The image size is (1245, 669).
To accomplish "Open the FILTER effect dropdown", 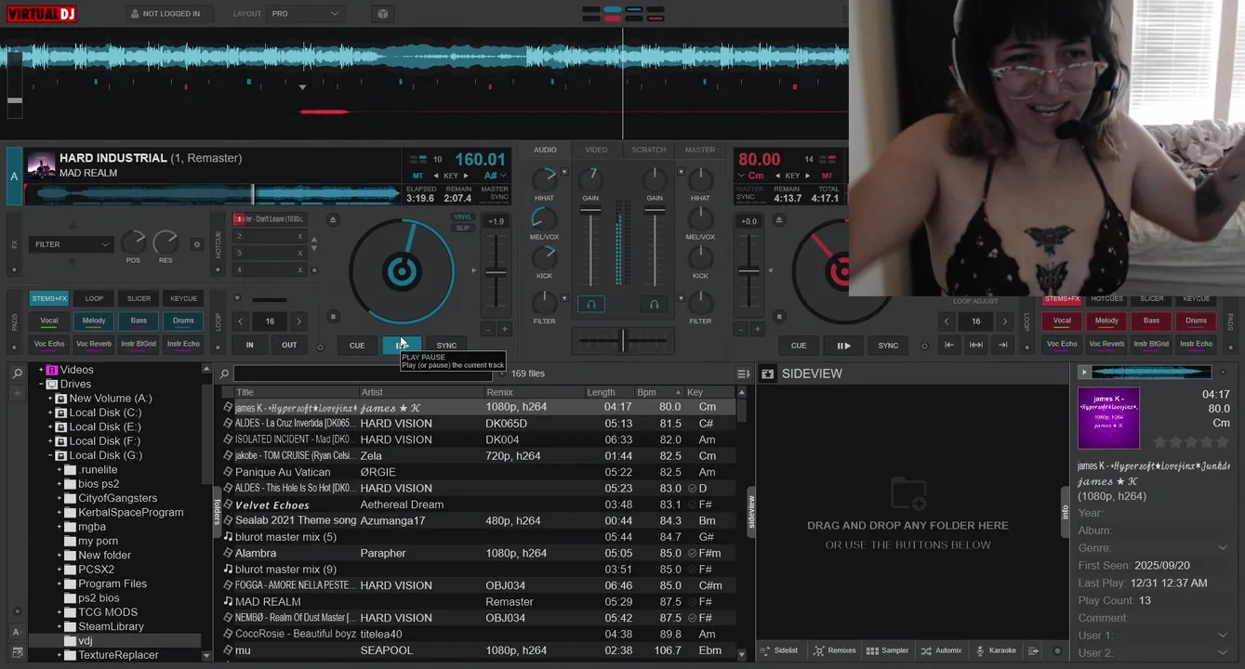I will (71, 244).
